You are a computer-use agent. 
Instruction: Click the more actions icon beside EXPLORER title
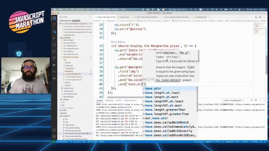click(x=90, y=17)
